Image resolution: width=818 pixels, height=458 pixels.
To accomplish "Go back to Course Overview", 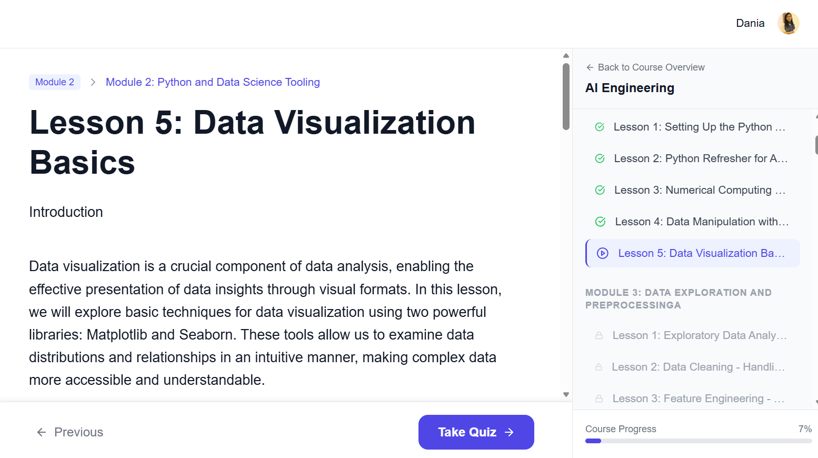I will click(x=651, y=67).
